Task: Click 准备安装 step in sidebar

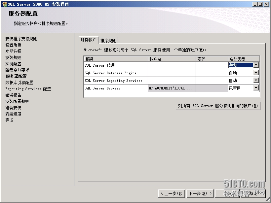Action: pos(13,108)
